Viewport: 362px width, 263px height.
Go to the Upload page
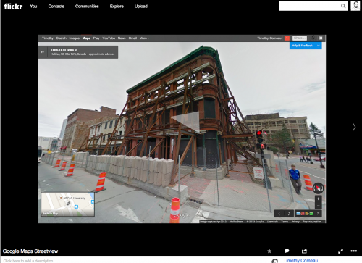point(141,7)
